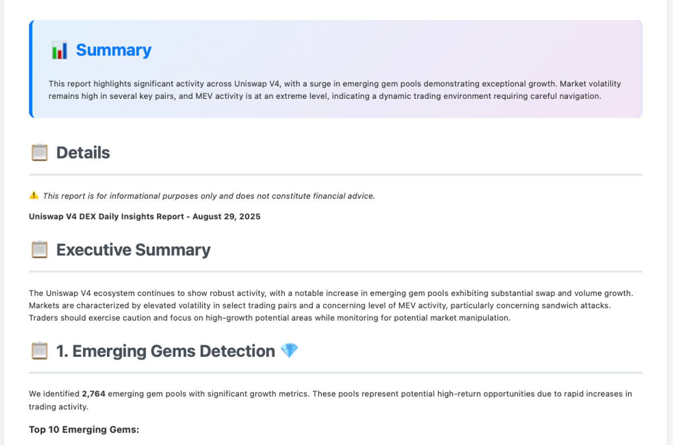
Task: Click the blue diamond gem icon
Action: point(289,351)
